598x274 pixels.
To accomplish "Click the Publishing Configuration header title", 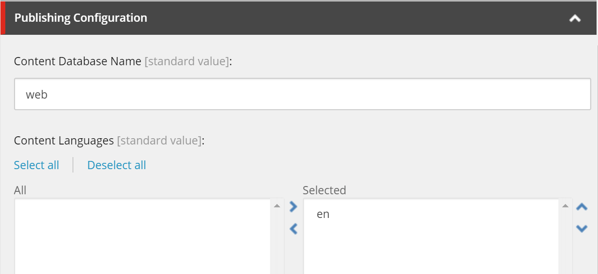I will (81, 18).
